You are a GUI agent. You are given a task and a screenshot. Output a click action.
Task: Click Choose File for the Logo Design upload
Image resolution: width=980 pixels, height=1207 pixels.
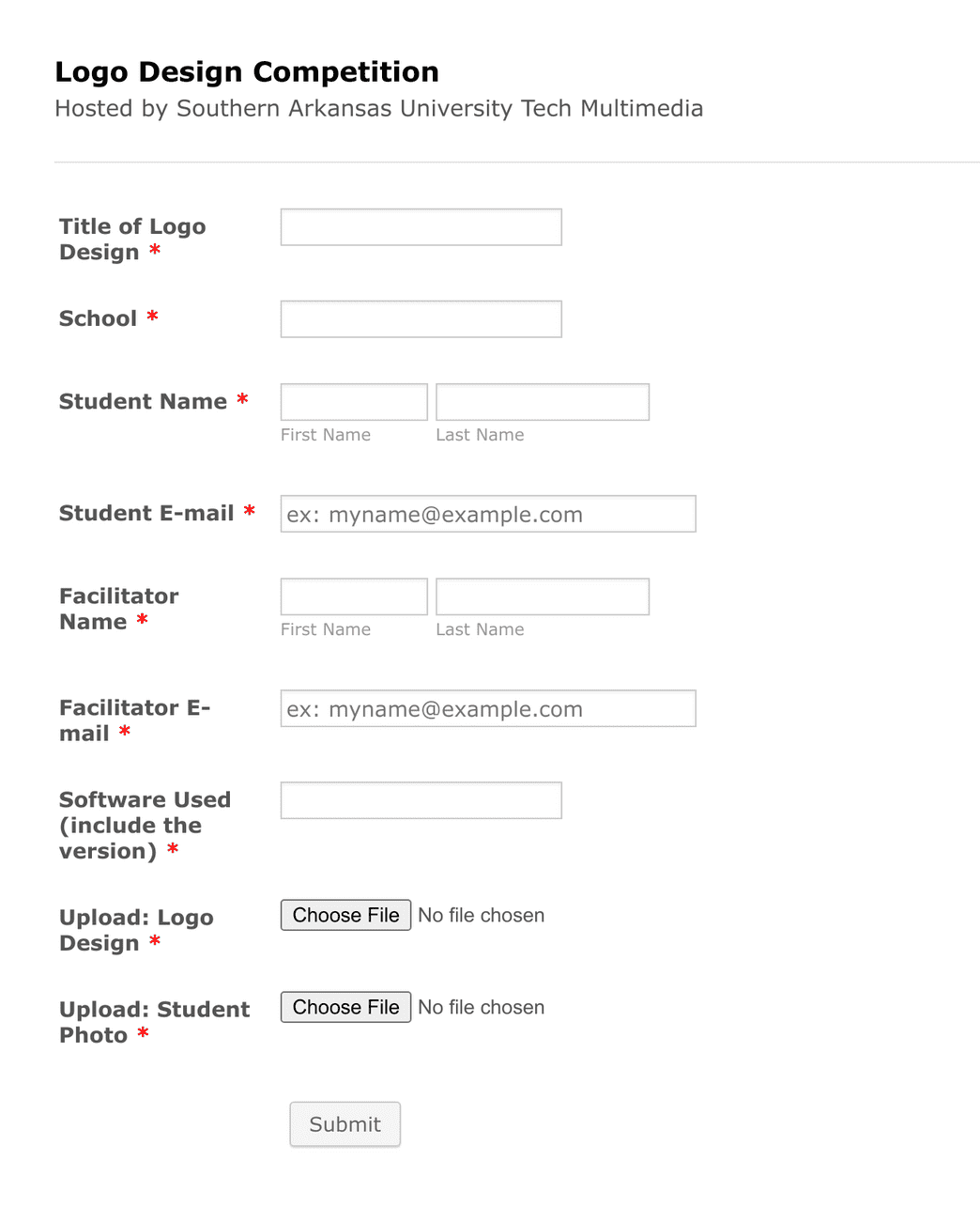pos(345,915)
